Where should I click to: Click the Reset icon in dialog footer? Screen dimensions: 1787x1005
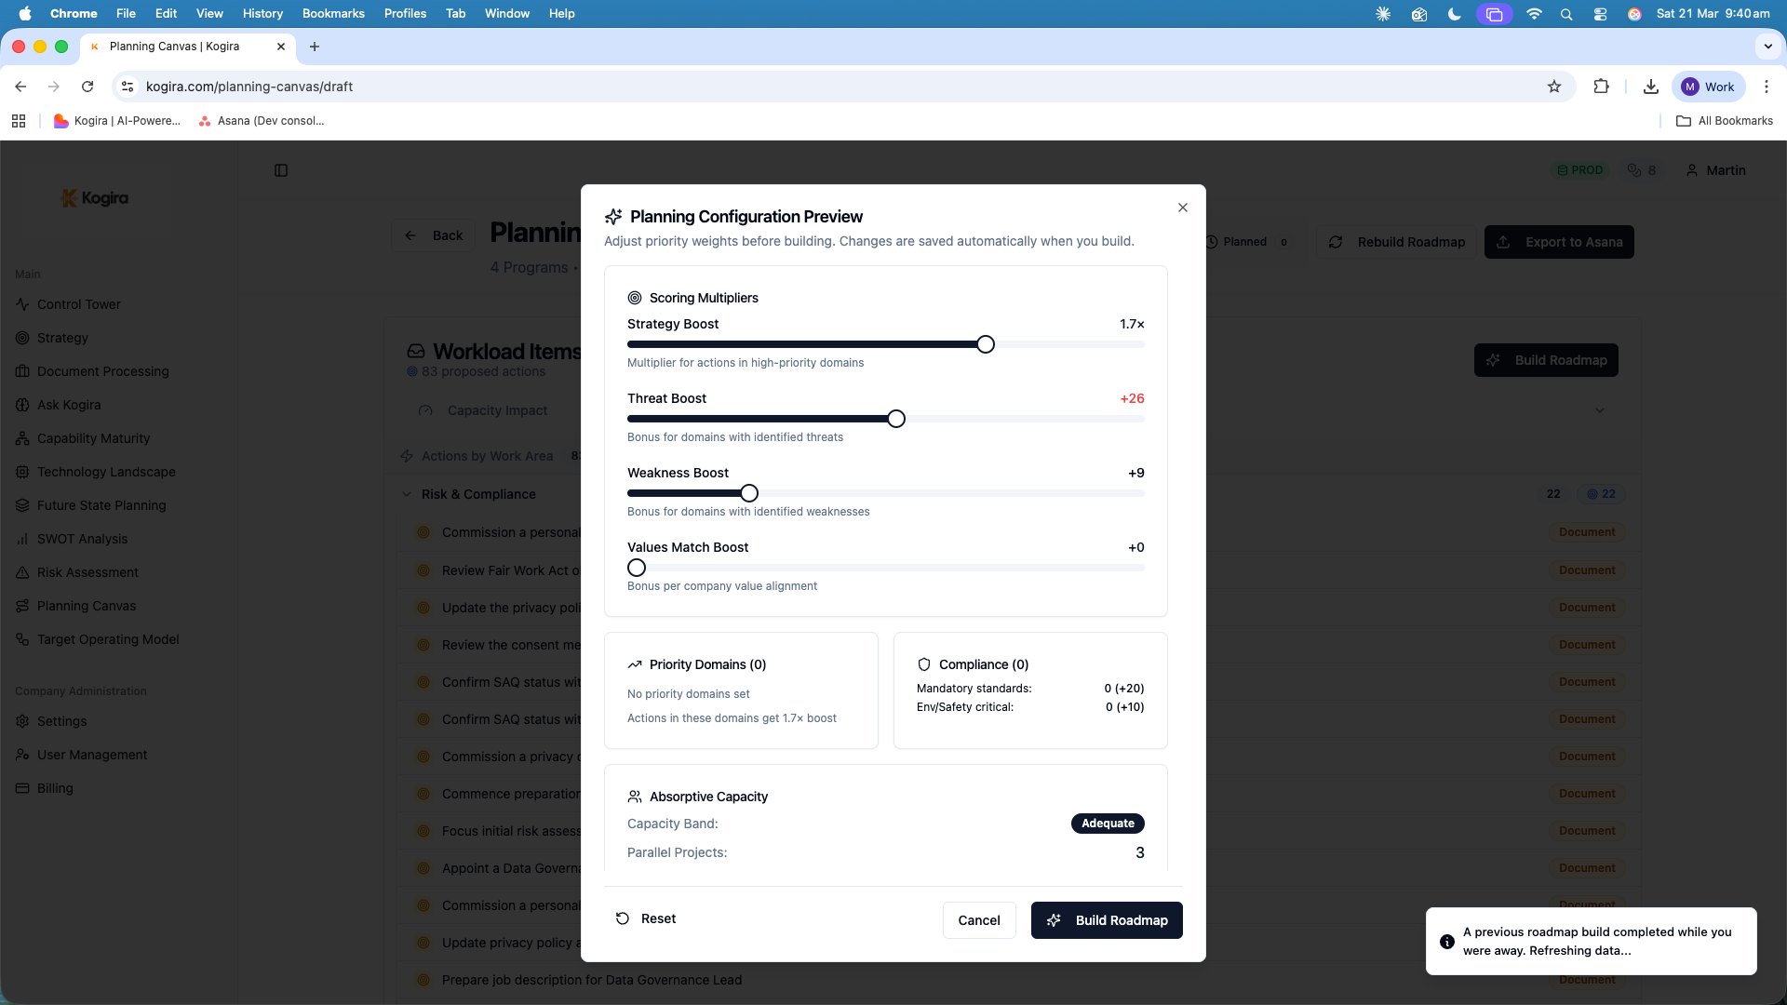tap(623, 918)
